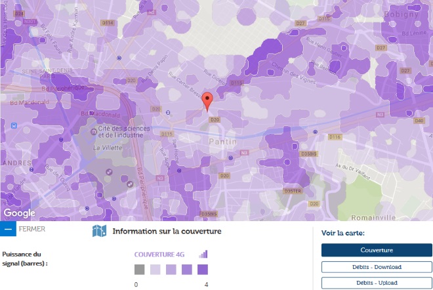Click the Google logo on map
Screen dimensions: 433x290
19,213
